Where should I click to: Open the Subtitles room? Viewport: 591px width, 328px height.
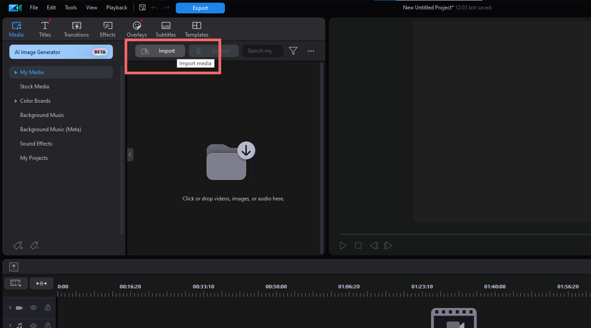(166, 29)
